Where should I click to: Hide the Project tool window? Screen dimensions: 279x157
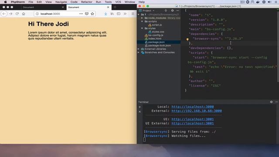177,10
